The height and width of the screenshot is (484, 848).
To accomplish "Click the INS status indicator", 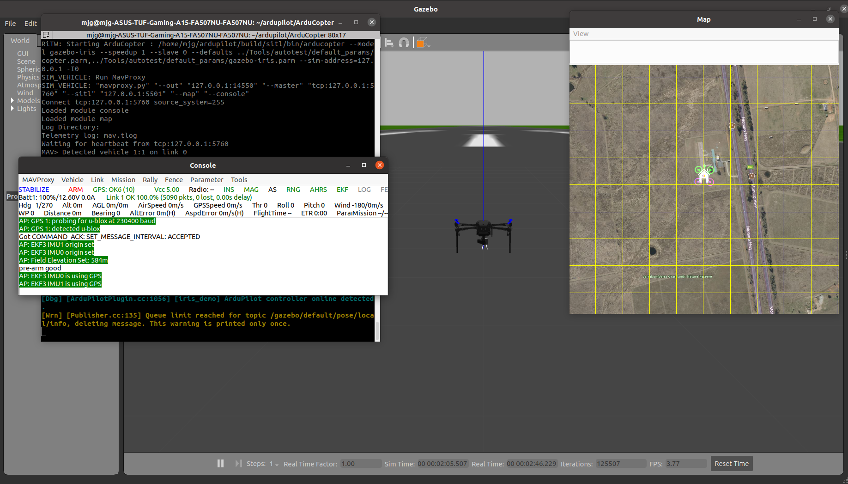I will [229, 190].
